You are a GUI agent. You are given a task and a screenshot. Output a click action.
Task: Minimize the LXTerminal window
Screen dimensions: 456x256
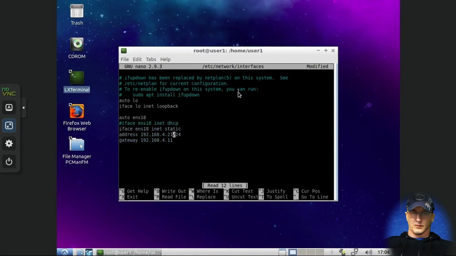pos(318,50)
